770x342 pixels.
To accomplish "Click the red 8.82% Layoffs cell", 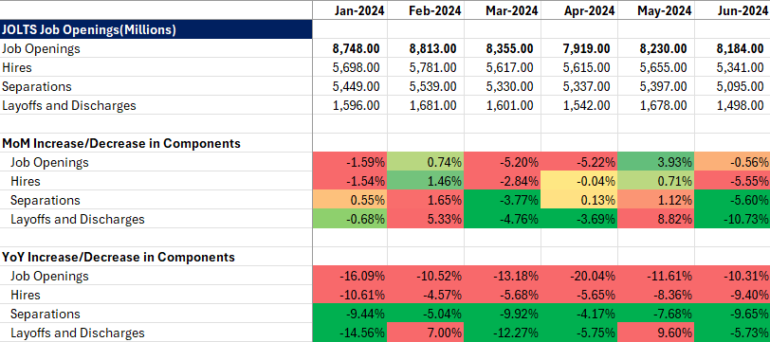I will tap(656, 219).
